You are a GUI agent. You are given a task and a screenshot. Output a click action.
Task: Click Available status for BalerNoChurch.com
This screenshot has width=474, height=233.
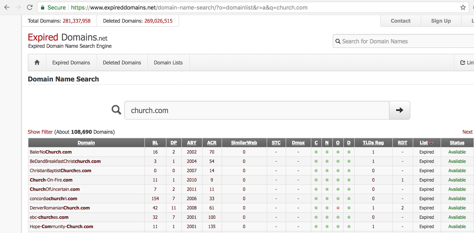[457, 152]
